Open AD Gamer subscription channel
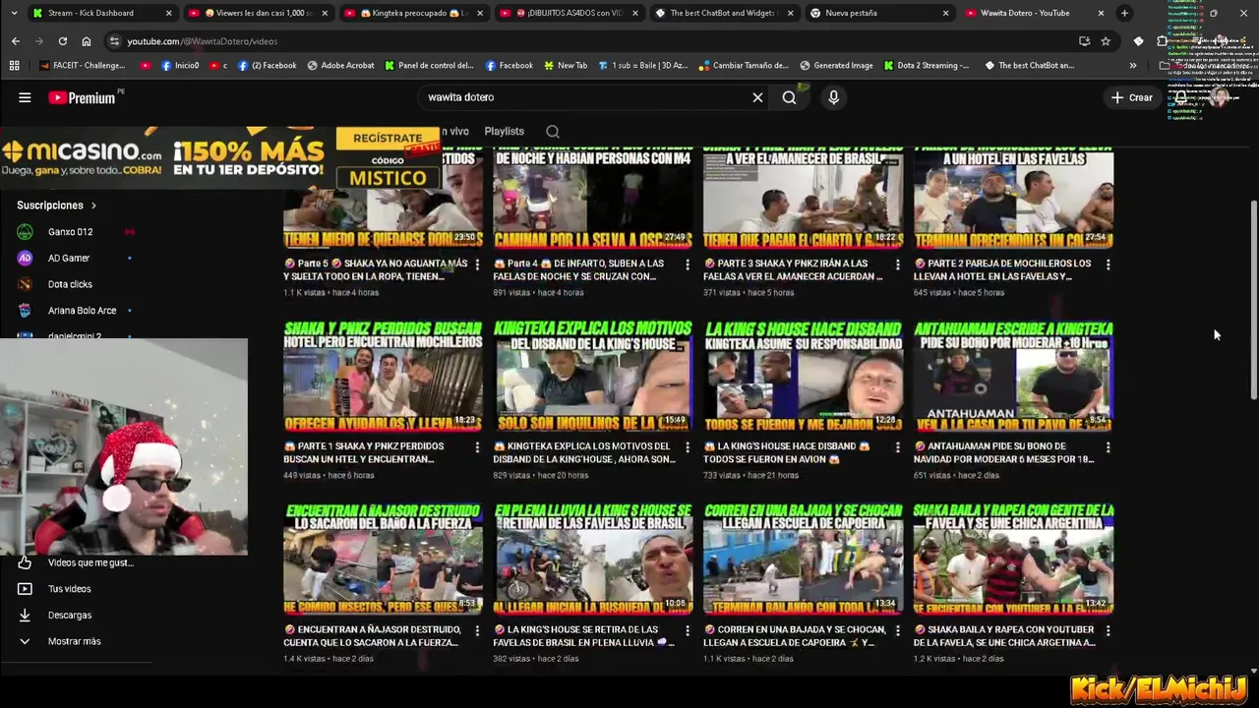 click(x=69, y=258)
